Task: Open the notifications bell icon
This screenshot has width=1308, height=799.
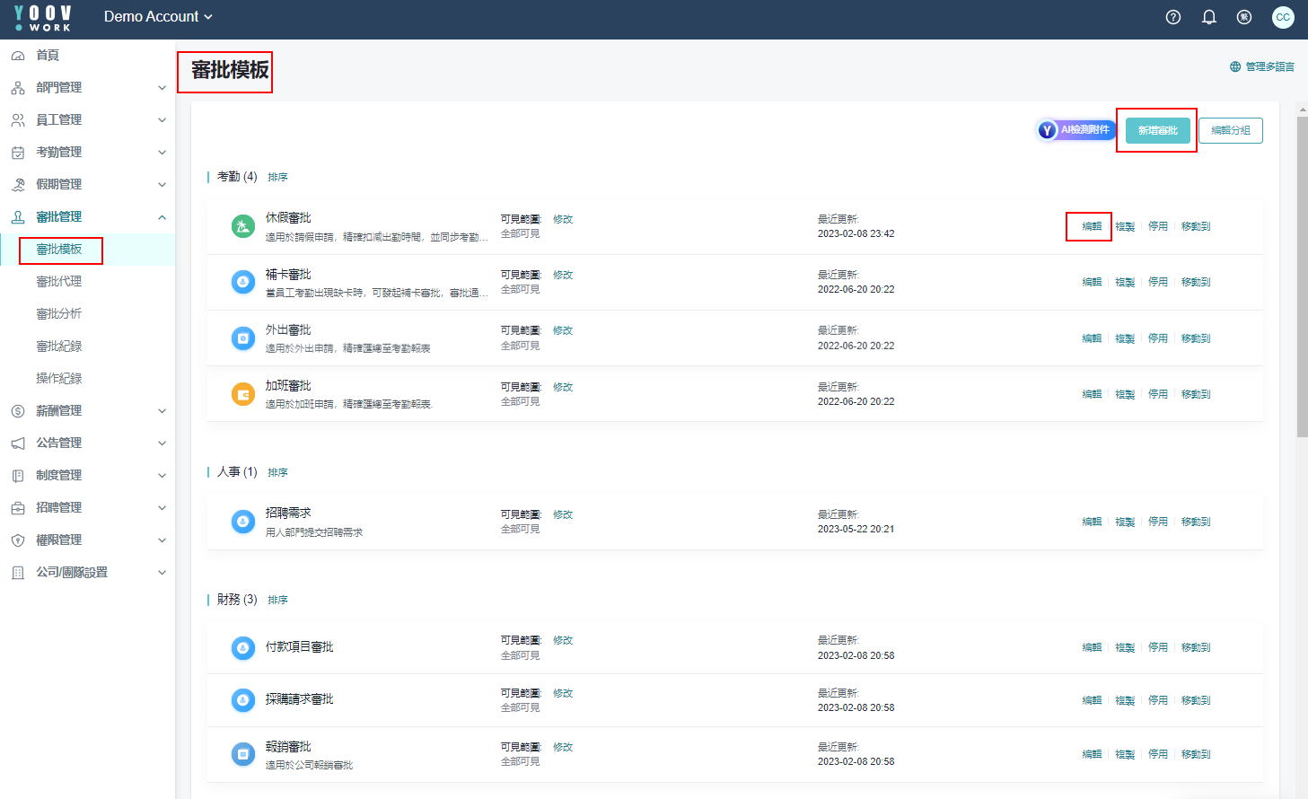Action: pos(1208,17)
